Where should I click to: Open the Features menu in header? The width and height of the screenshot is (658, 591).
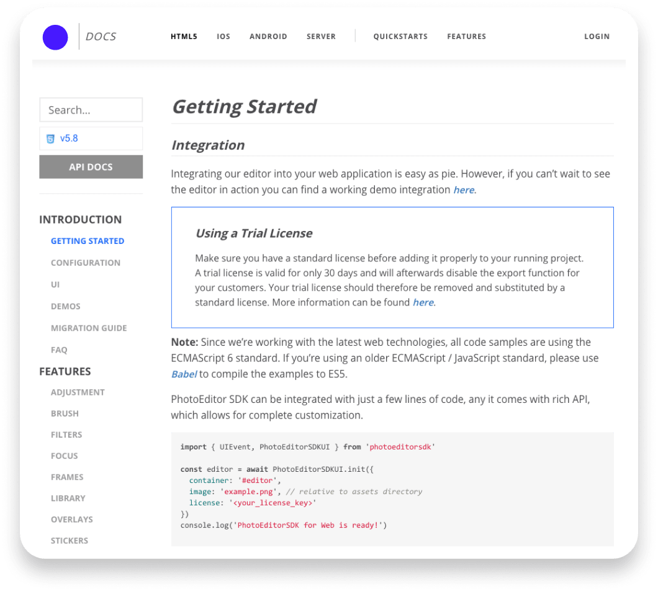coord(466,37)
